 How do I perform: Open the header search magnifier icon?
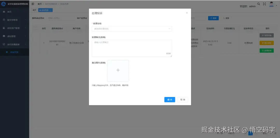point(258,4)
